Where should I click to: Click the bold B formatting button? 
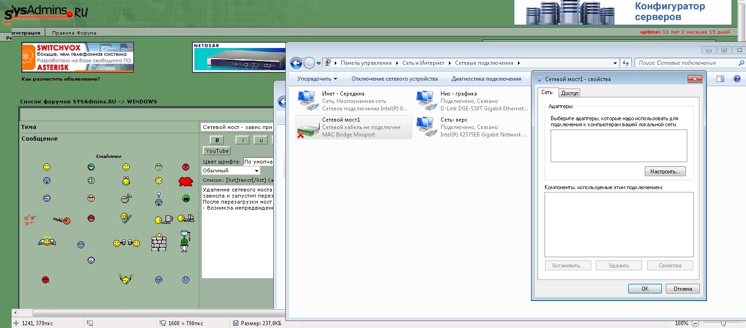point(217,140)
